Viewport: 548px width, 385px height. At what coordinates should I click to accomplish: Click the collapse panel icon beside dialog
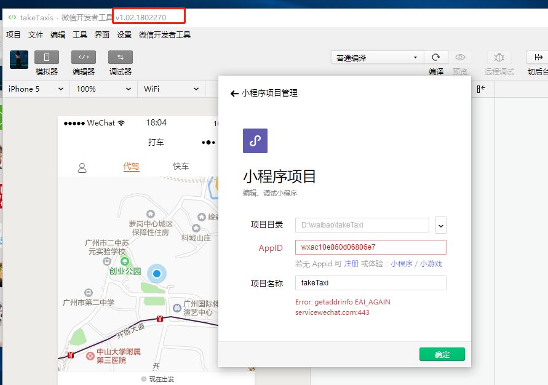pos(481,89)
